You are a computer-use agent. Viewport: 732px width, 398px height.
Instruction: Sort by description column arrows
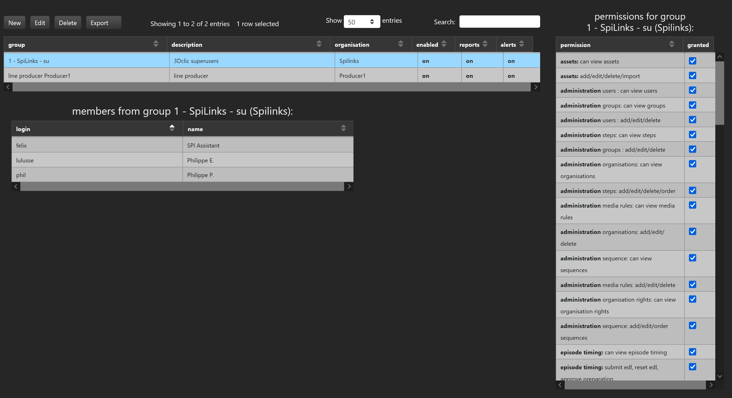(x=319, y=44)
